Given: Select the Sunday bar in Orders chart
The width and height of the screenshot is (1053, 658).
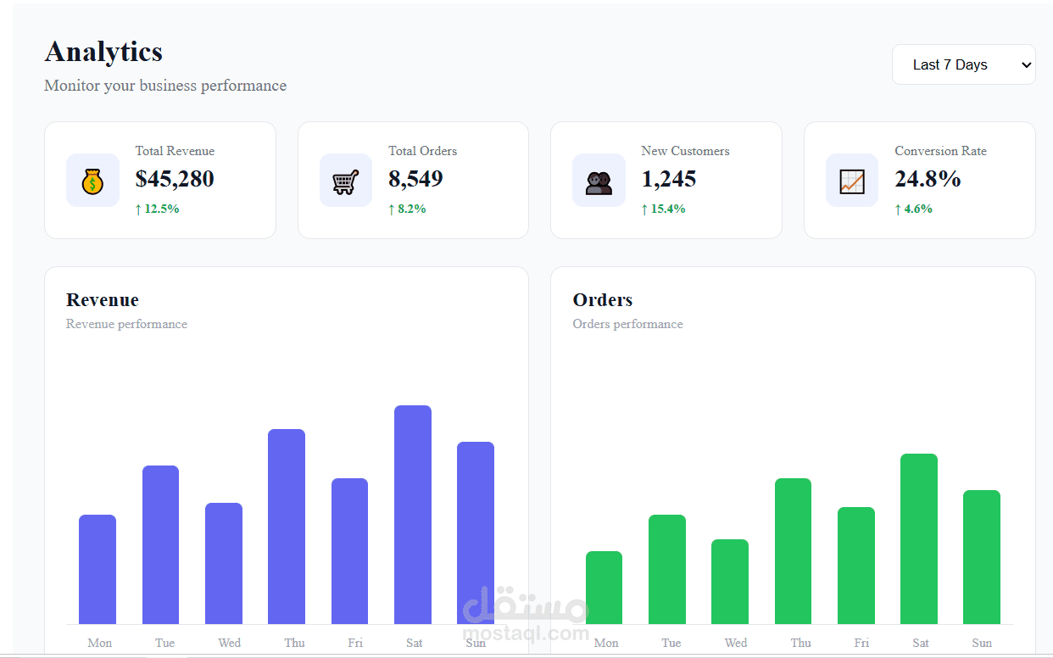Looking at the screenshot, I should (x=982, y=557).
